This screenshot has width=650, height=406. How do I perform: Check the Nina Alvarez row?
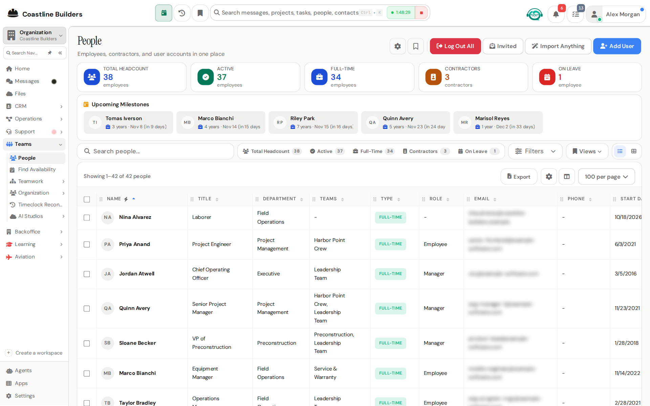pyautogui.click(x=87, y=218)
